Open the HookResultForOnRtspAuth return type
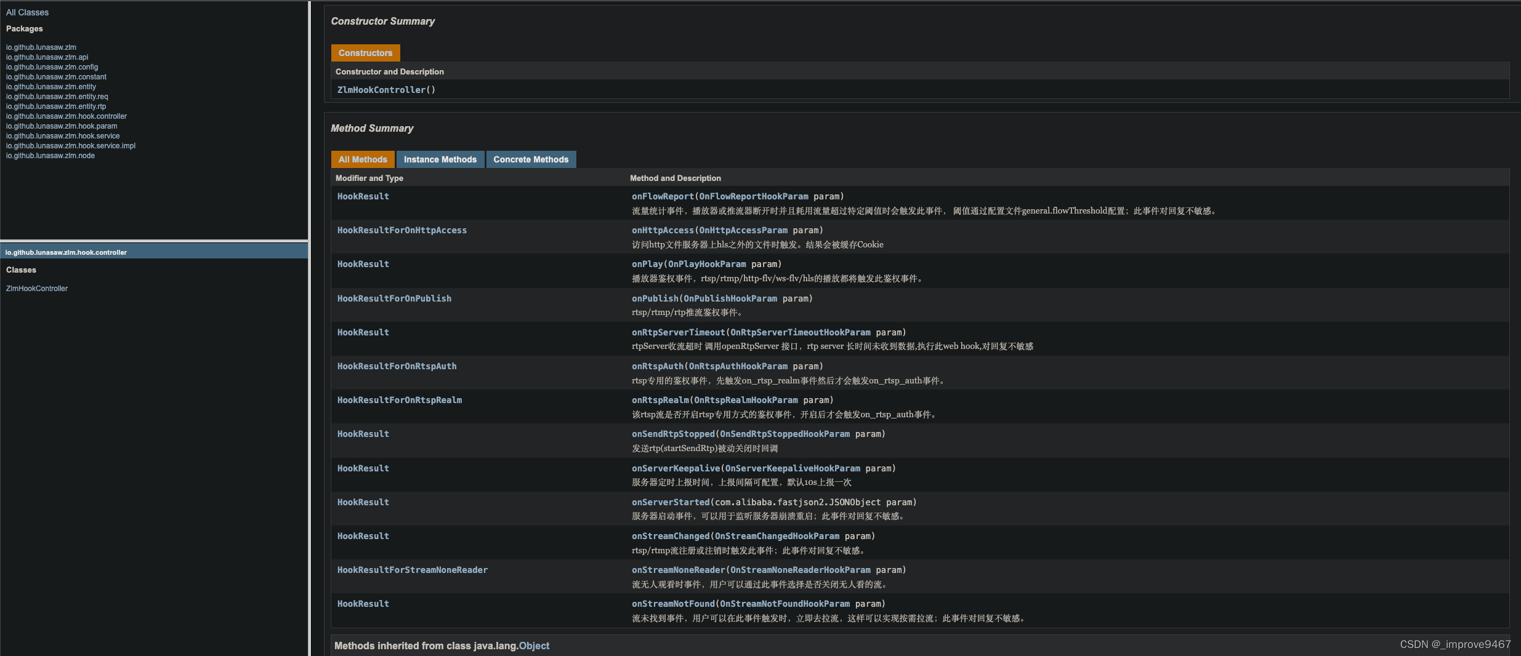The image size is (1521, 656). click(397, 366)
